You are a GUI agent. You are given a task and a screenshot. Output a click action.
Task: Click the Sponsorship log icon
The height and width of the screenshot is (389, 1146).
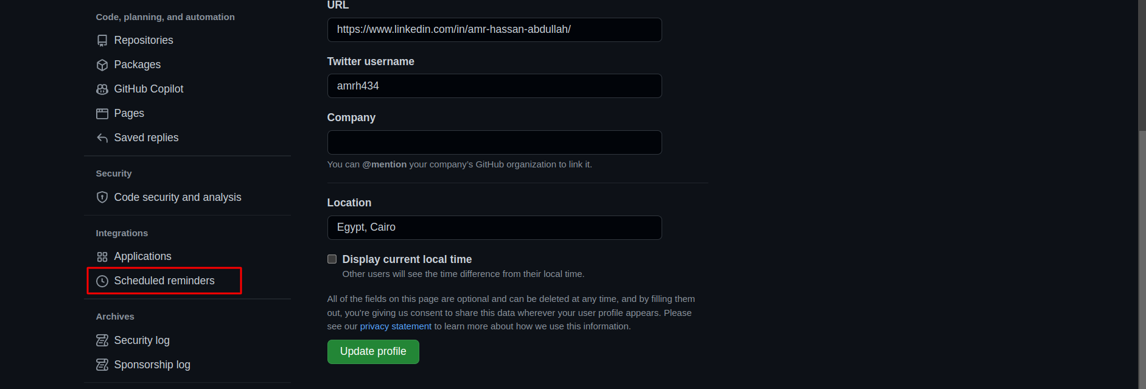pos(102,365)
